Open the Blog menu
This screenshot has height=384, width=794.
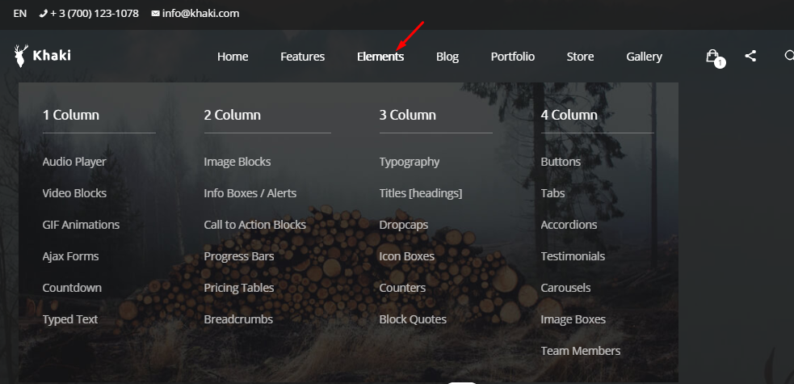click(447, 57)
